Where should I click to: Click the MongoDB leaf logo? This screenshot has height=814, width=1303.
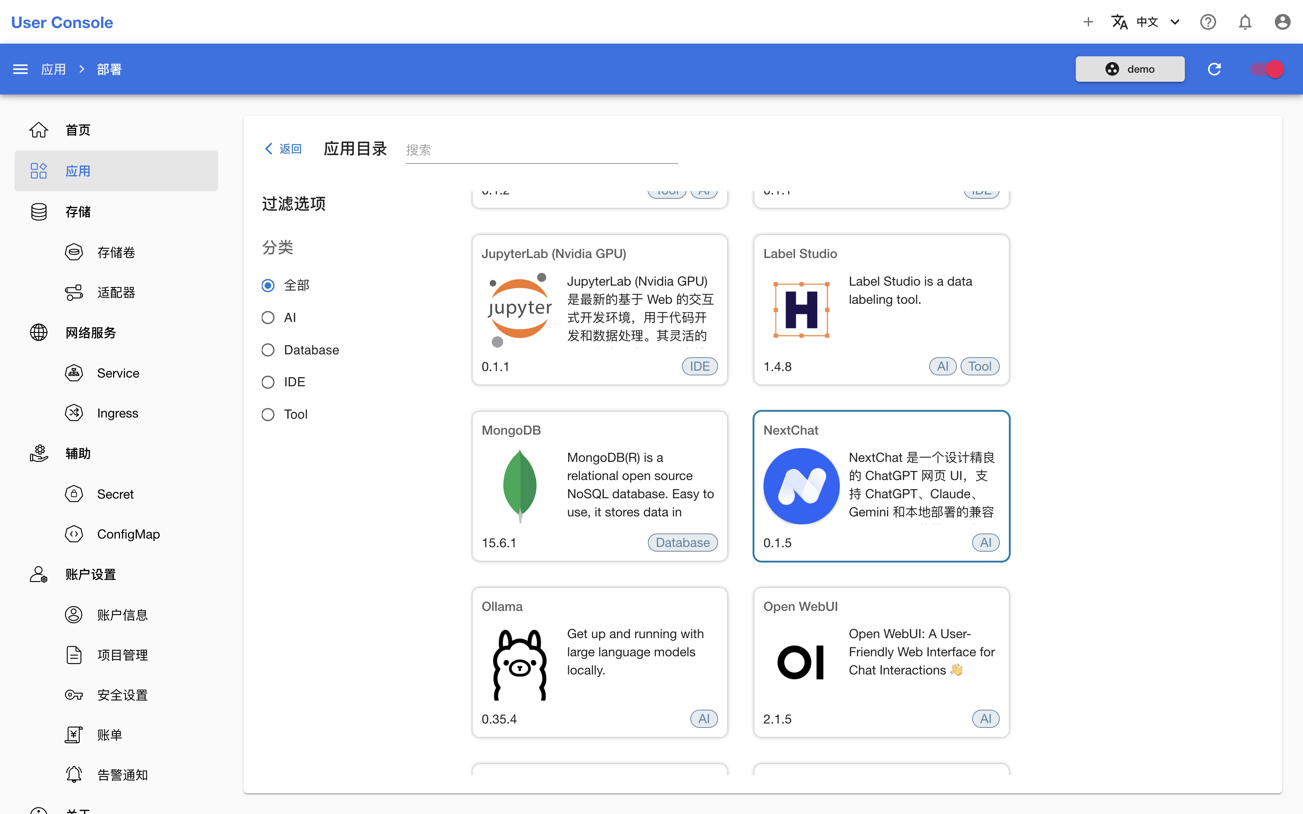520,485
